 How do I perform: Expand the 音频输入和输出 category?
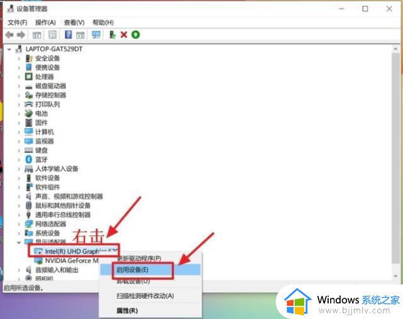coord(19,270)
